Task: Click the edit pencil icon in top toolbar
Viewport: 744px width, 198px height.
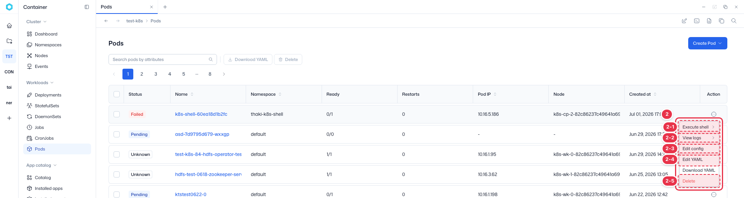Action: click(684, 21)
